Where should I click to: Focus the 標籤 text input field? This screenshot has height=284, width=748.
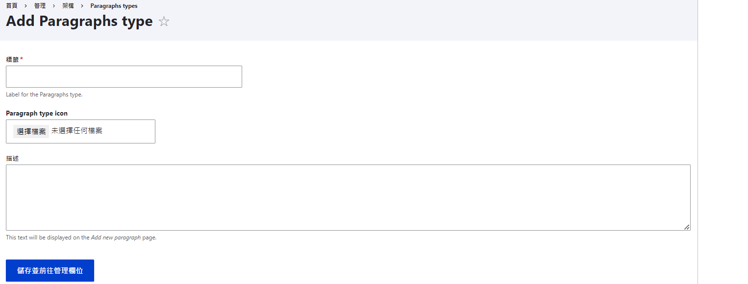pos(124,77)
